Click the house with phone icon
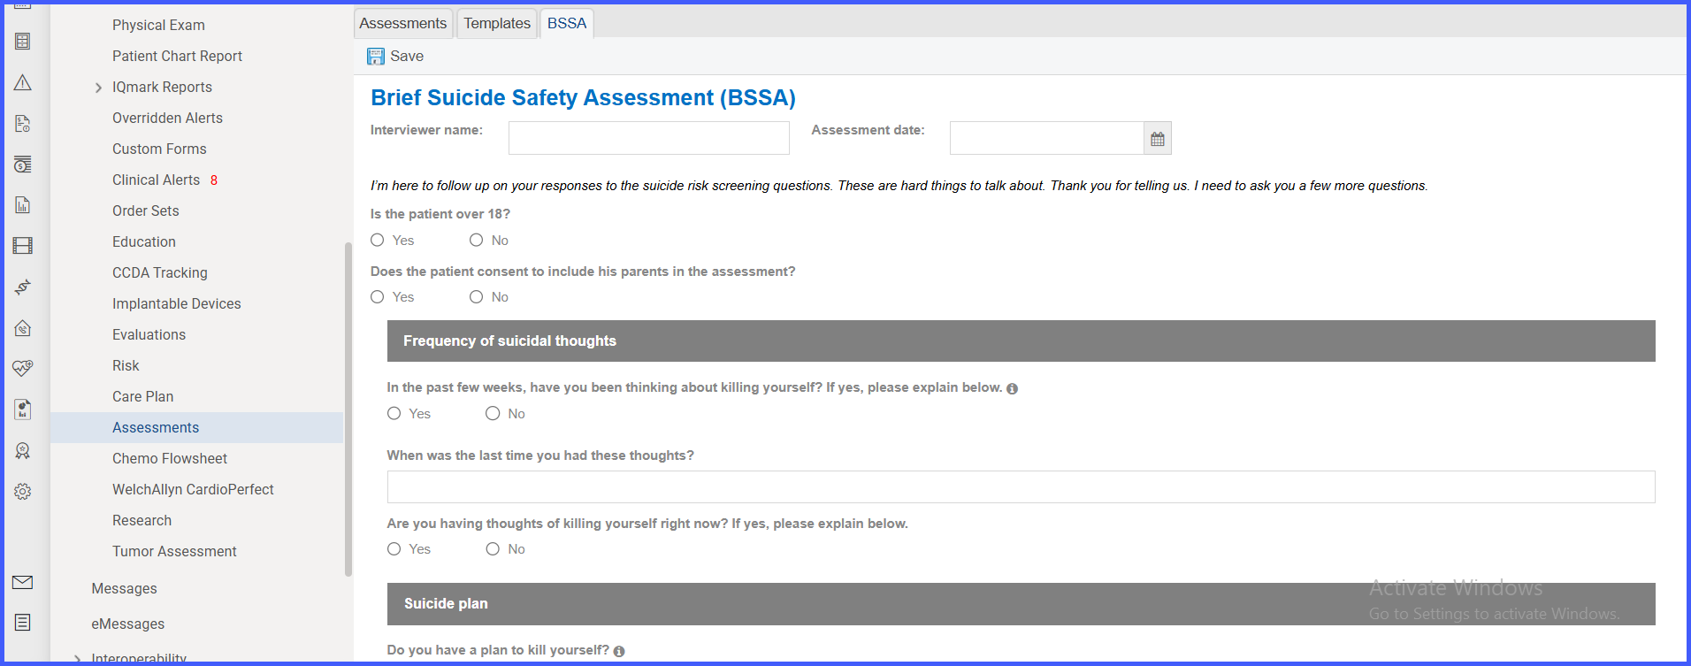This screenshot has height=666, width=1691. (x=23, y=328)
